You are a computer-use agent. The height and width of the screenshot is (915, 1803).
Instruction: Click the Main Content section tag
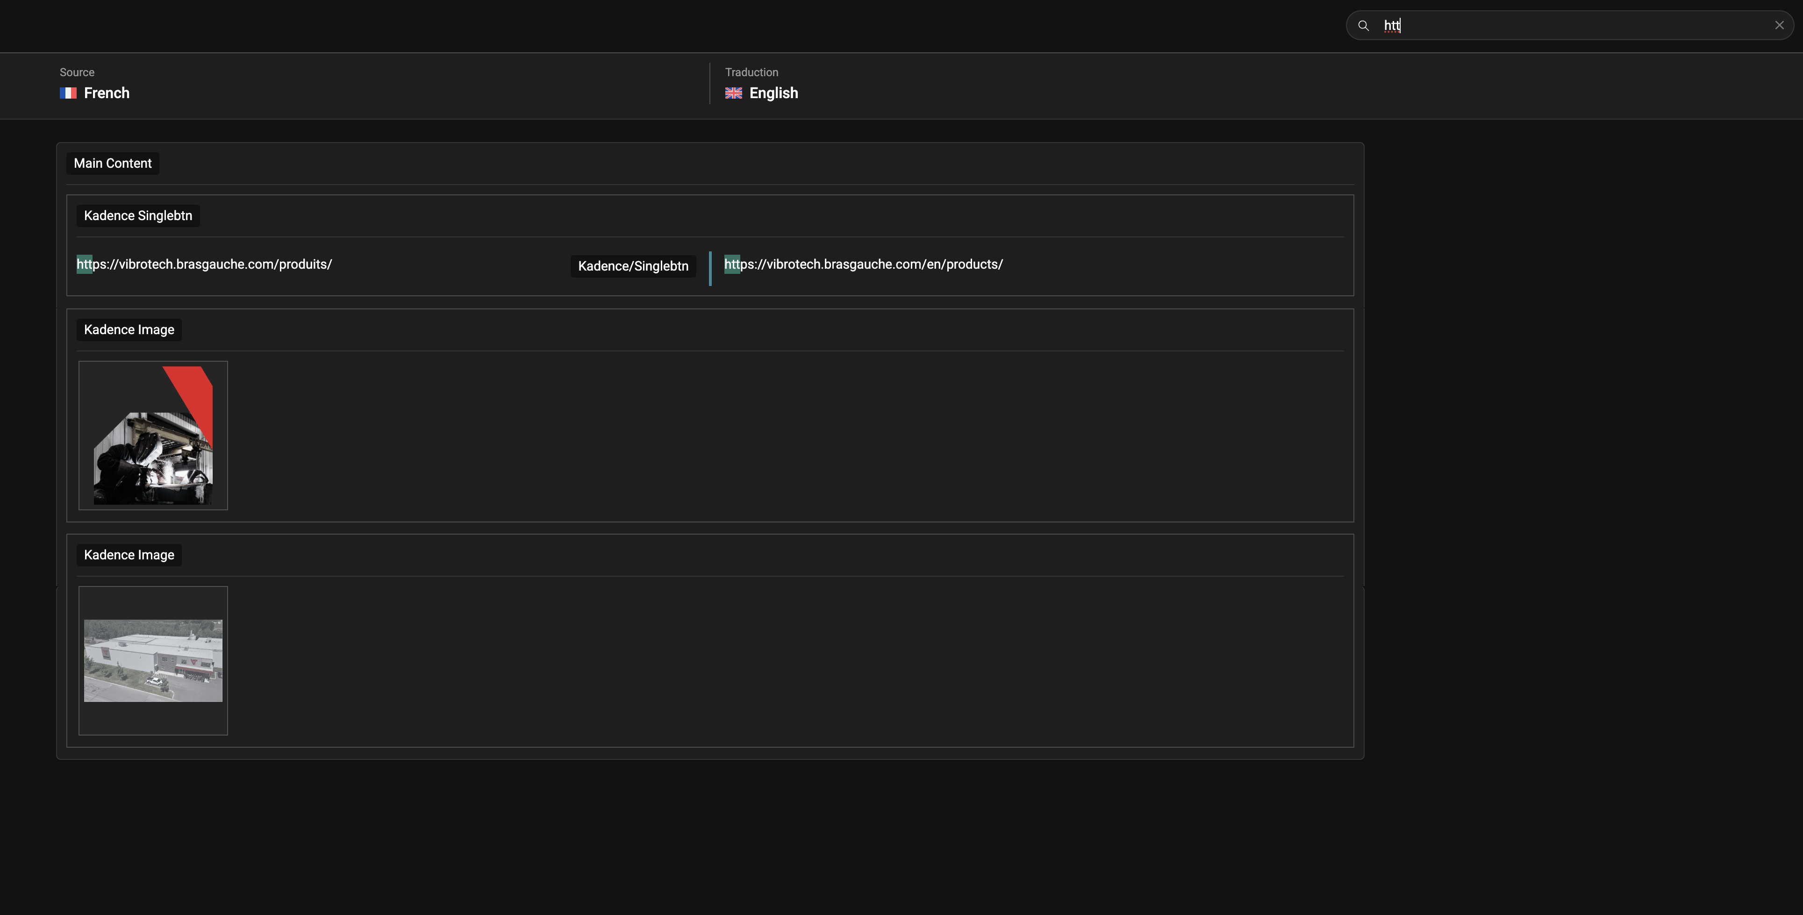point(113,163)
